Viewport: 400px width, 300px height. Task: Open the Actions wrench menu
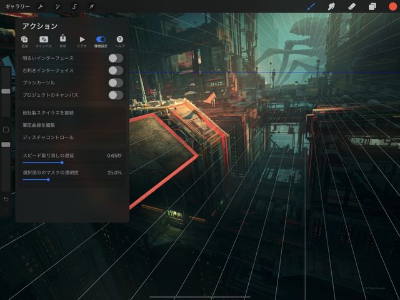tap(40, 6)
